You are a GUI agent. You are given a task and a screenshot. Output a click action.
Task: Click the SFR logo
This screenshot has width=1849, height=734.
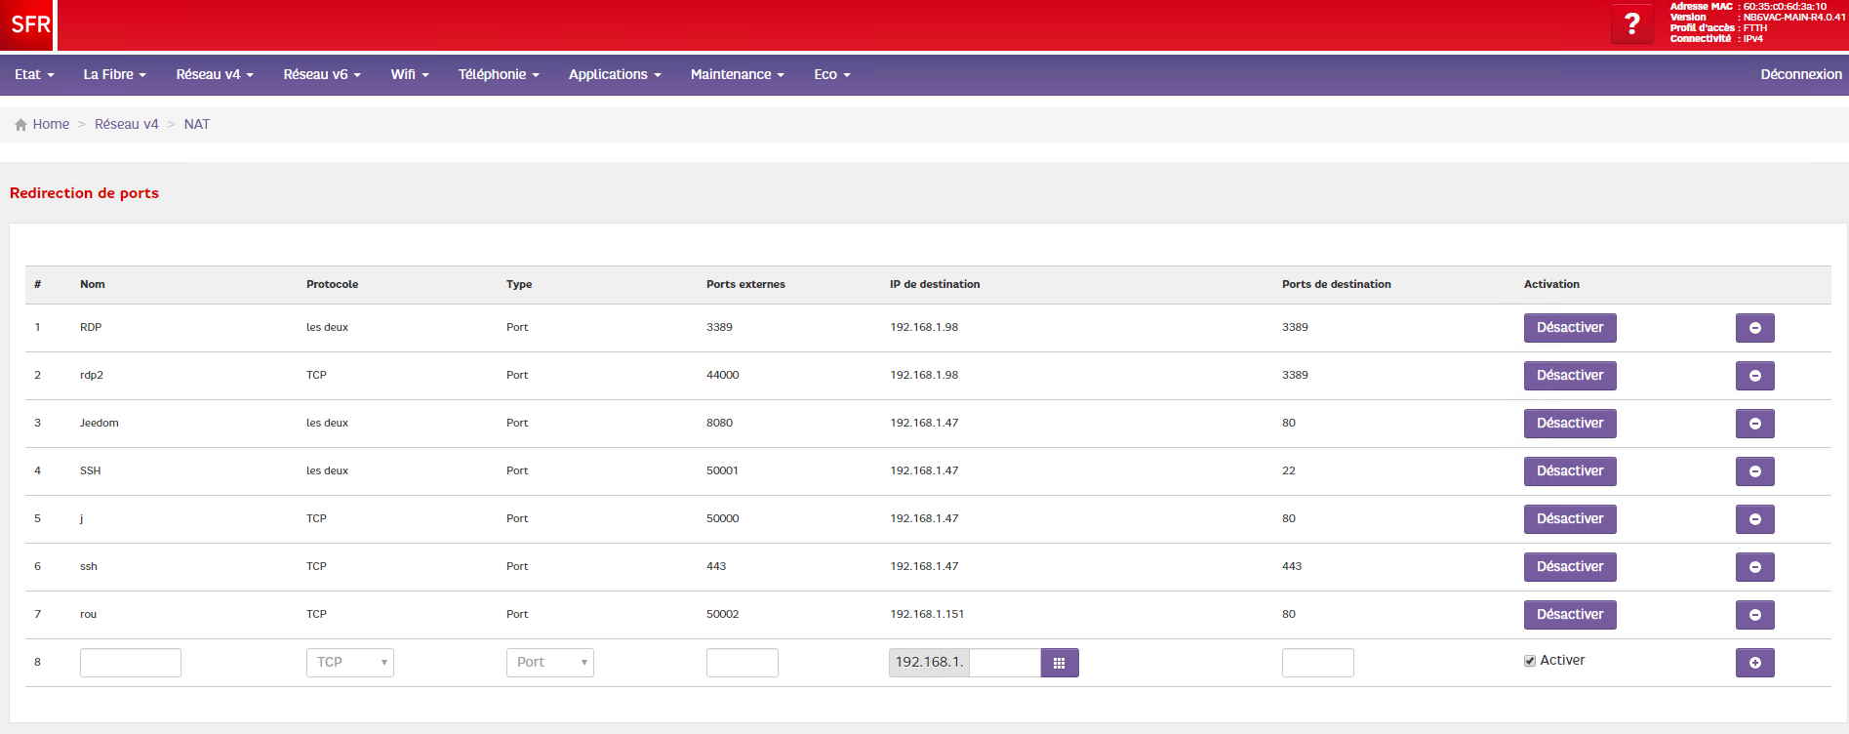coord(28,24)
